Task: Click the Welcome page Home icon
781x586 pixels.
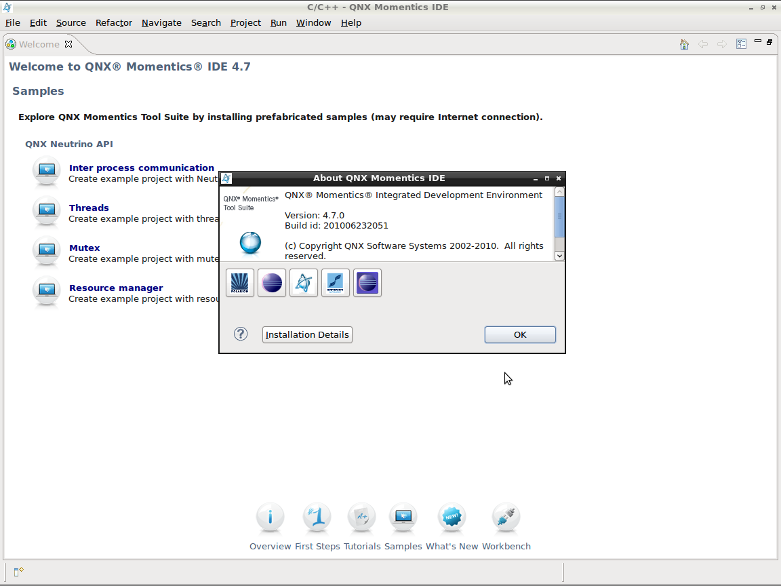Action: coord(684,44)
